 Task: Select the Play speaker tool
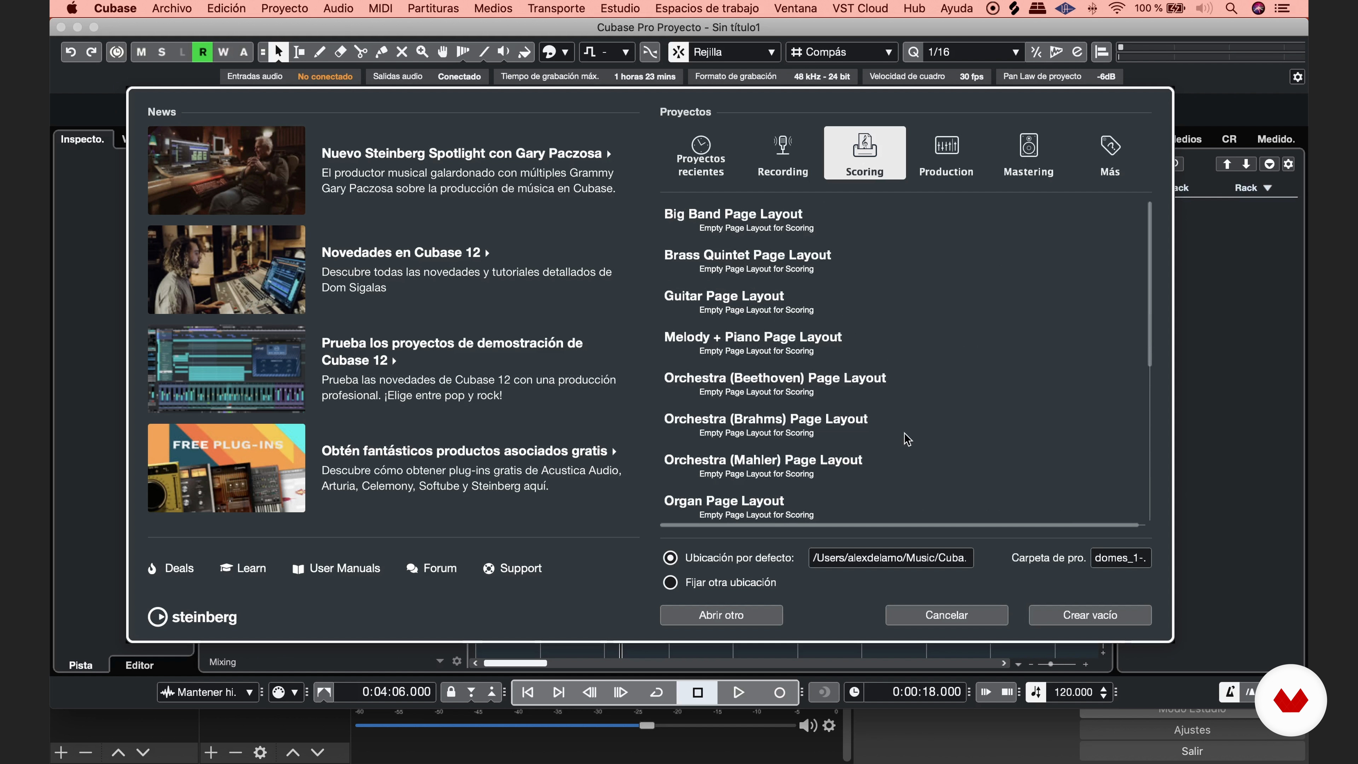tap(504, 52)
